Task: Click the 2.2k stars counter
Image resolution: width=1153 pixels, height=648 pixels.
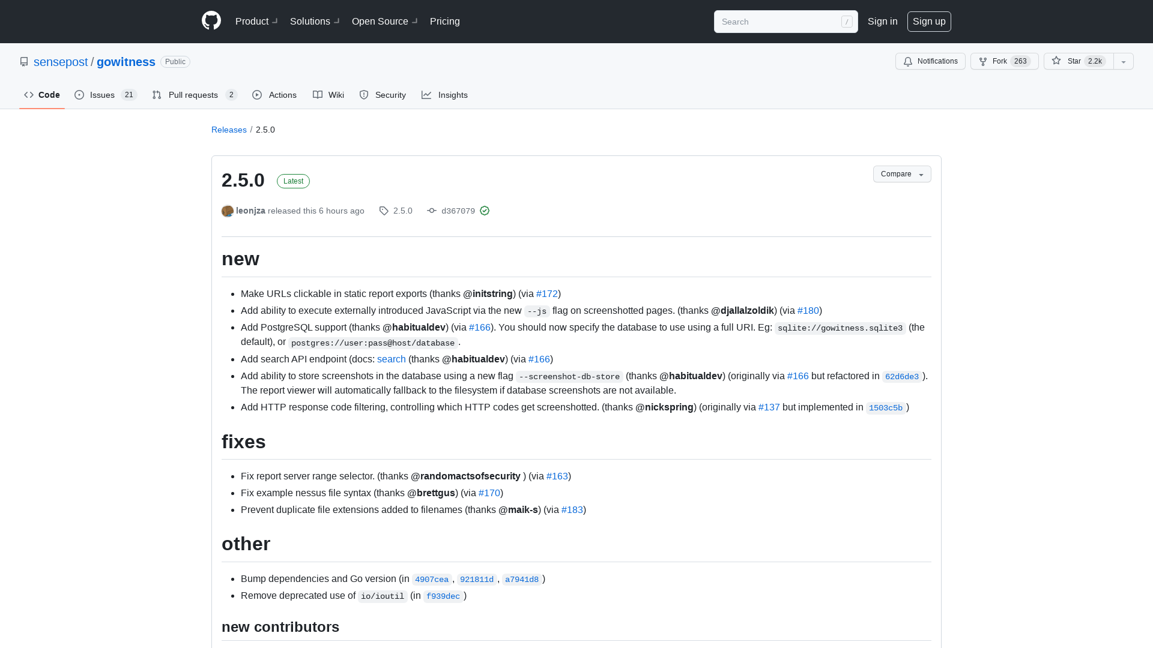Action: (x=1095, y=61)
